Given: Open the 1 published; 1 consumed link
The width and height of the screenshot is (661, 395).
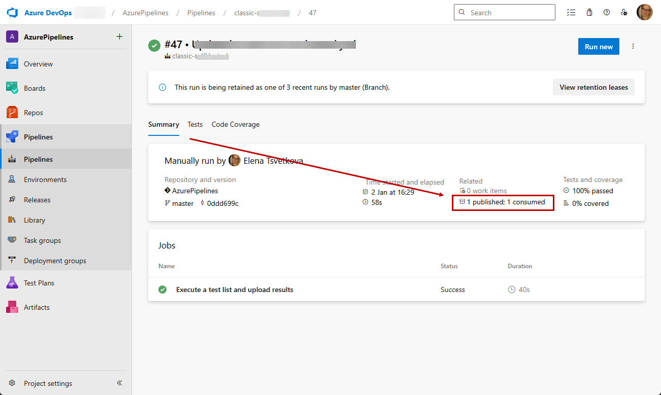Looking at the screenshot, I should 506,202.
